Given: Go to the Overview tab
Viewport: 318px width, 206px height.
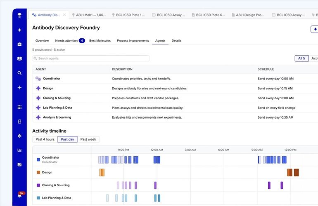Looking at the screenshot, I should coord(42,41).
